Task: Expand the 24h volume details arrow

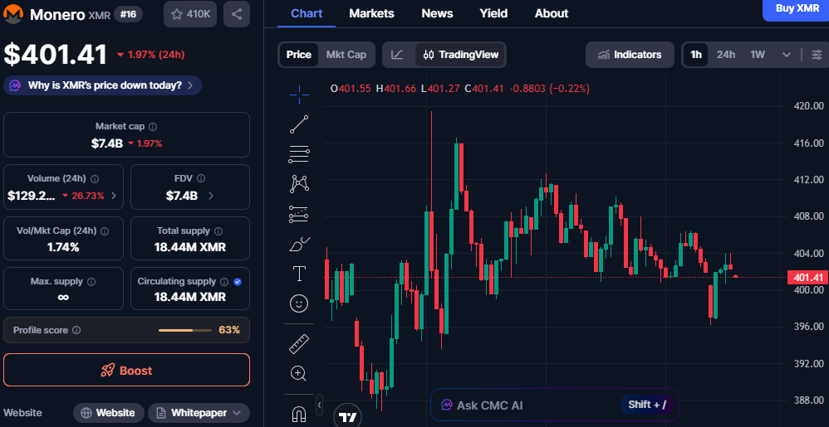Action: click(x=114, y=197)
